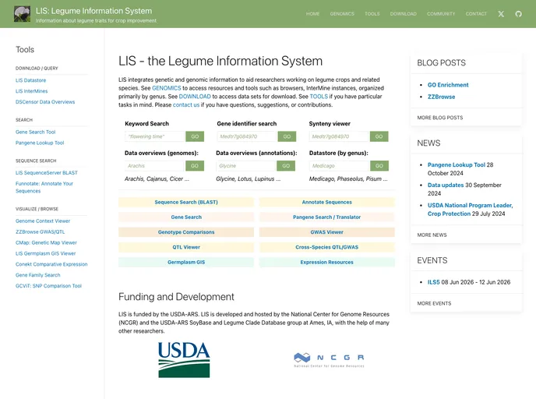The width and height of the screenshot is (536, 399).
Task: Open the Sequence Search (BLAST) button
Action: 186,203
